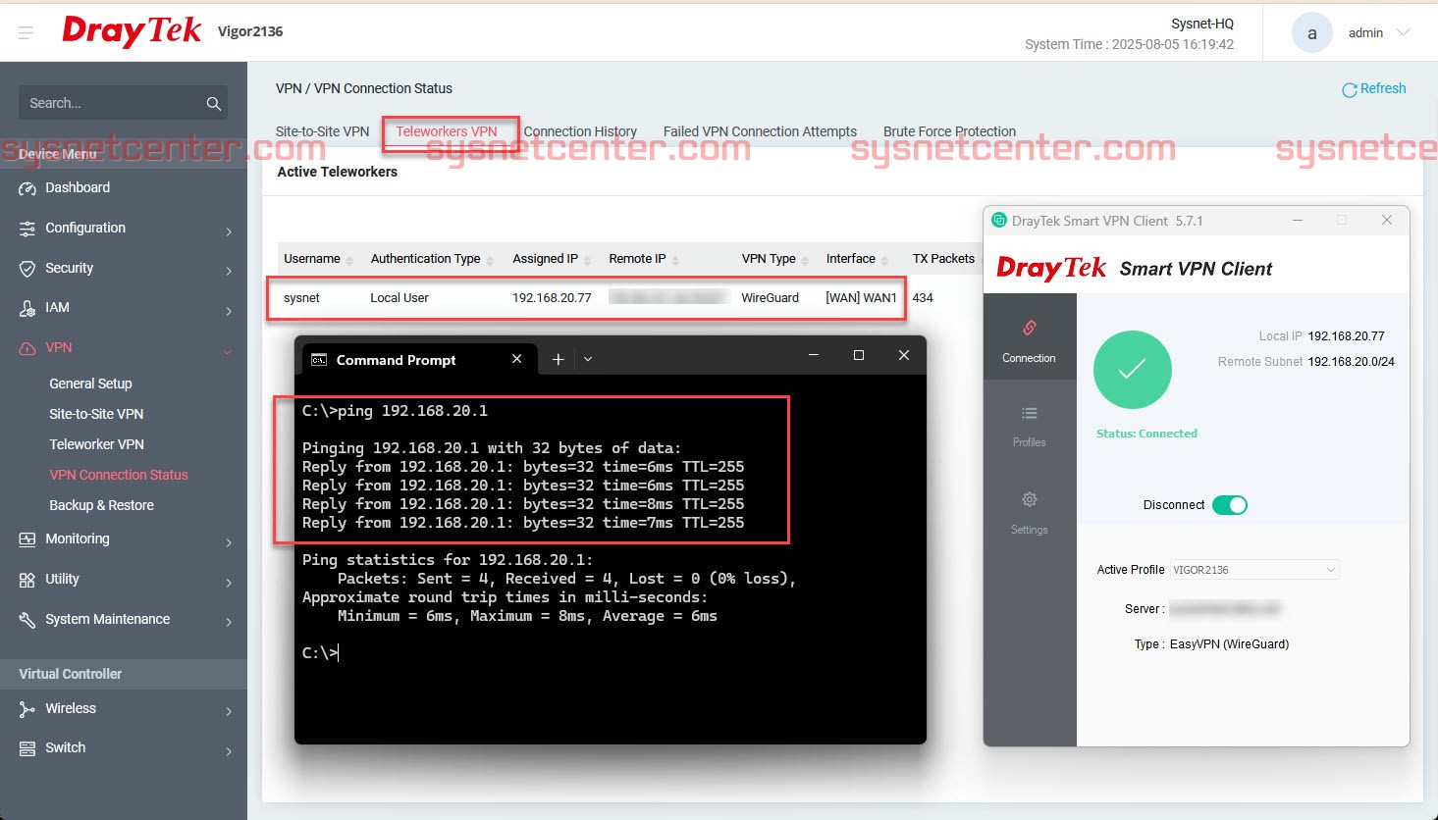Image resolution: width=1438 pixels, height=820 pixels.
Task: Switch to Site-to-Site VPN tab
Action: 322,131
